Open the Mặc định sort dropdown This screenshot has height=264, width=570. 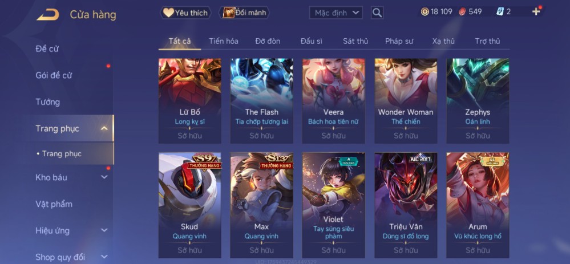click(x=336, y=13)
